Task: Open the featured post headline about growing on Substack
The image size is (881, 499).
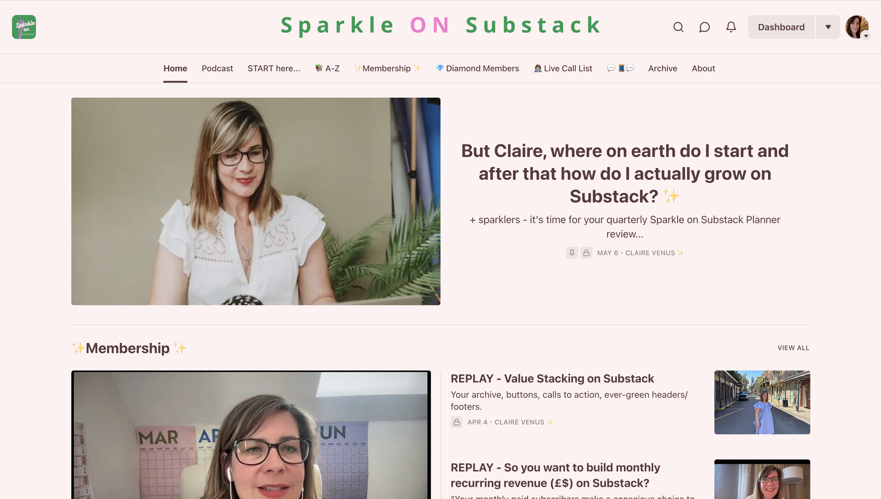Action: [x=624, y=174]
